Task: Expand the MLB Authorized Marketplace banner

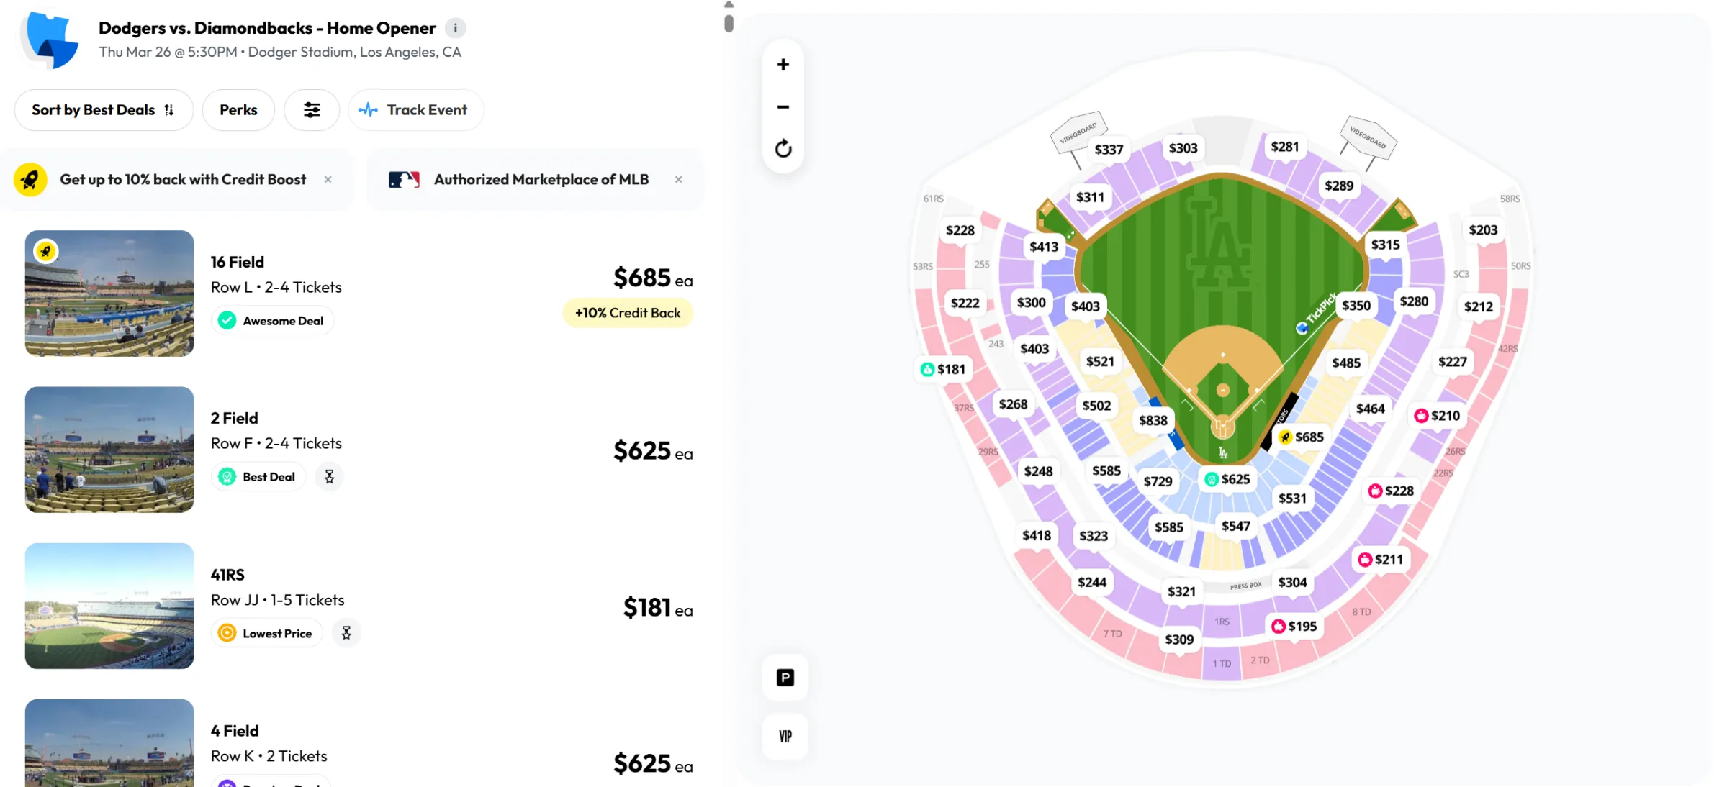Action: (x=540, y=179)
